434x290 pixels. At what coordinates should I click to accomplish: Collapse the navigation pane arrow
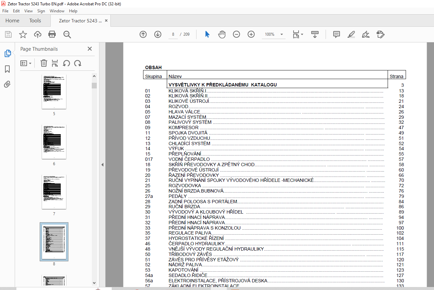pos(102,165)
